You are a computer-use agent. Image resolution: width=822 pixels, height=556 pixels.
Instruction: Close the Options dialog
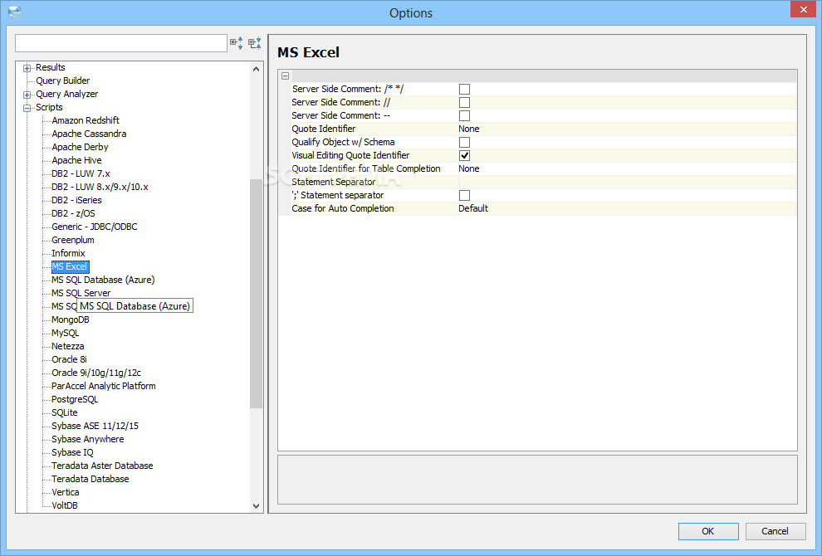[804, 9]
